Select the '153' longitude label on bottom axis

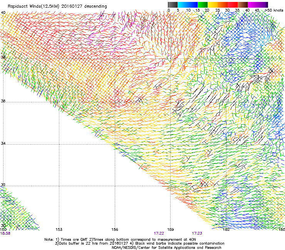click(59, 230)
